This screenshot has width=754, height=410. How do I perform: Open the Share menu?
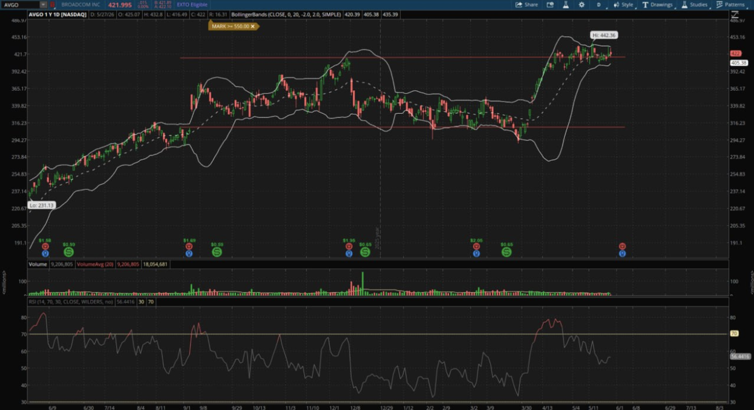(x=526, y=4)
